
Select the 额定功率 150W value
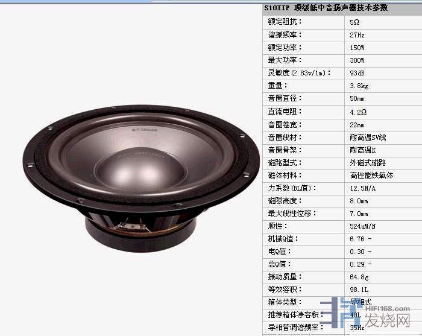pos(357,48)
